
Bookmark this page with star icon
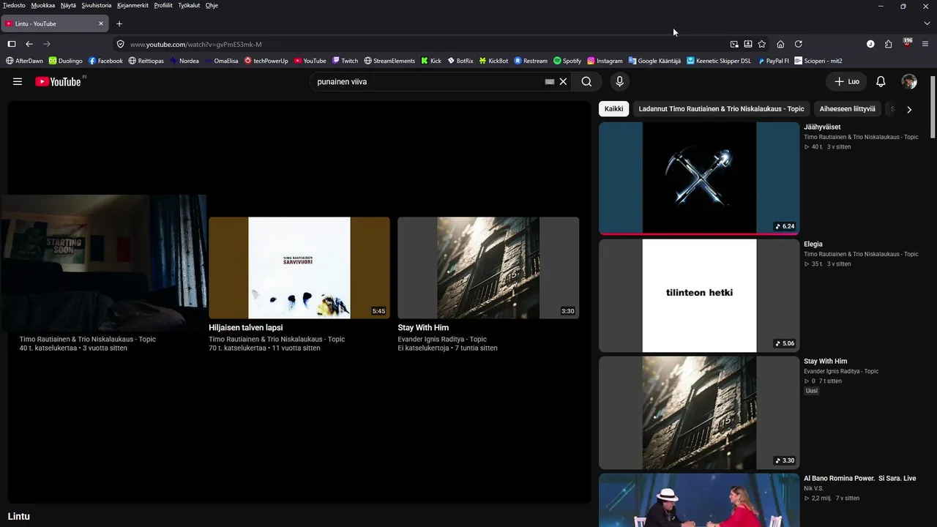coord(762,44)
